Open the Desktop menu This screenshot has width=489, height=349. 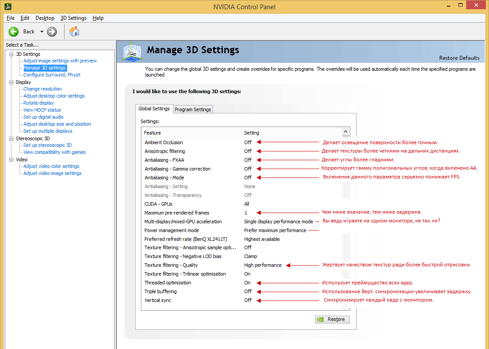click(45, 18)
